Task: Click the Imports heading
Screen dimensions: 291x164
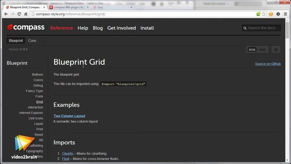Action: (64, 143)
